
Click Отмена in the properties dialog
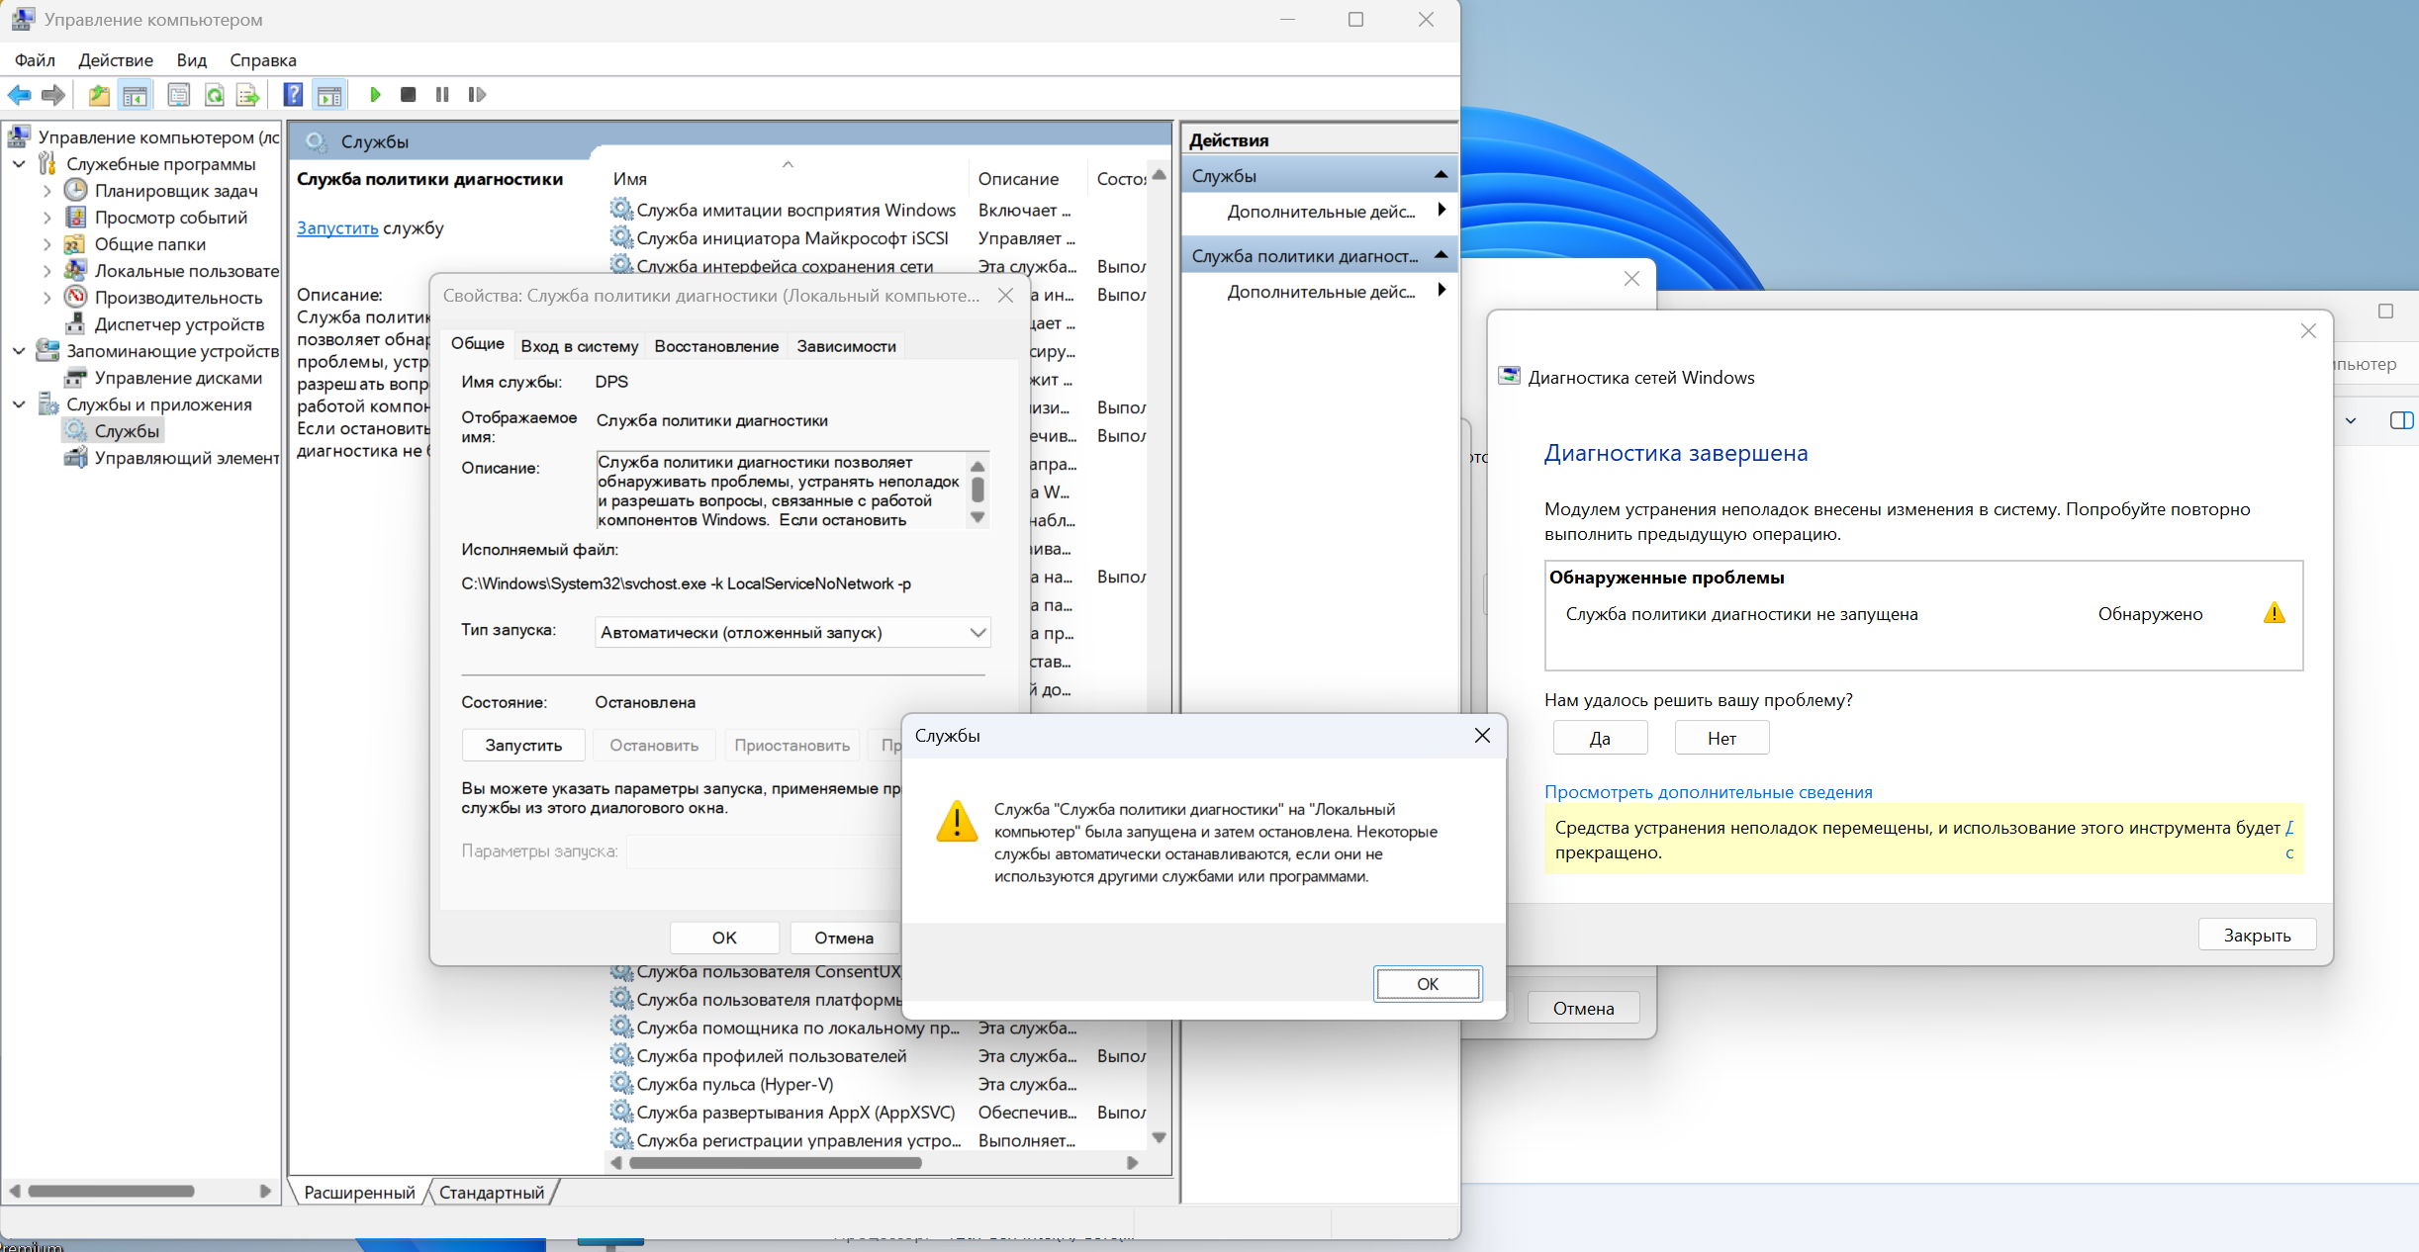(844, 938)
